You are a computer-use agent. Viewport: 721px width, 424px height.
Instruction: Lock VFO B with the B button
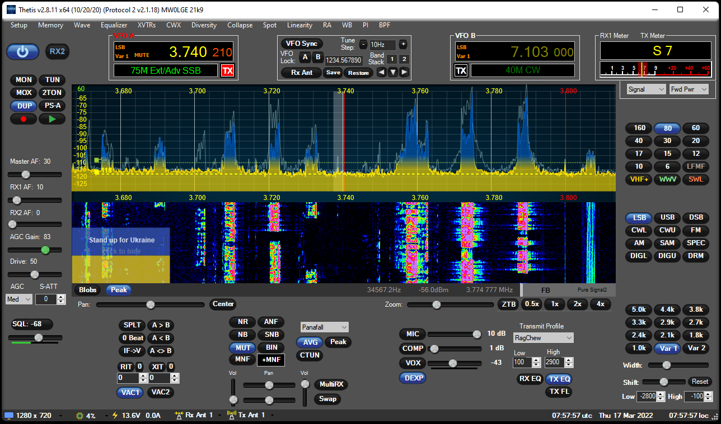tap(317, 57)
